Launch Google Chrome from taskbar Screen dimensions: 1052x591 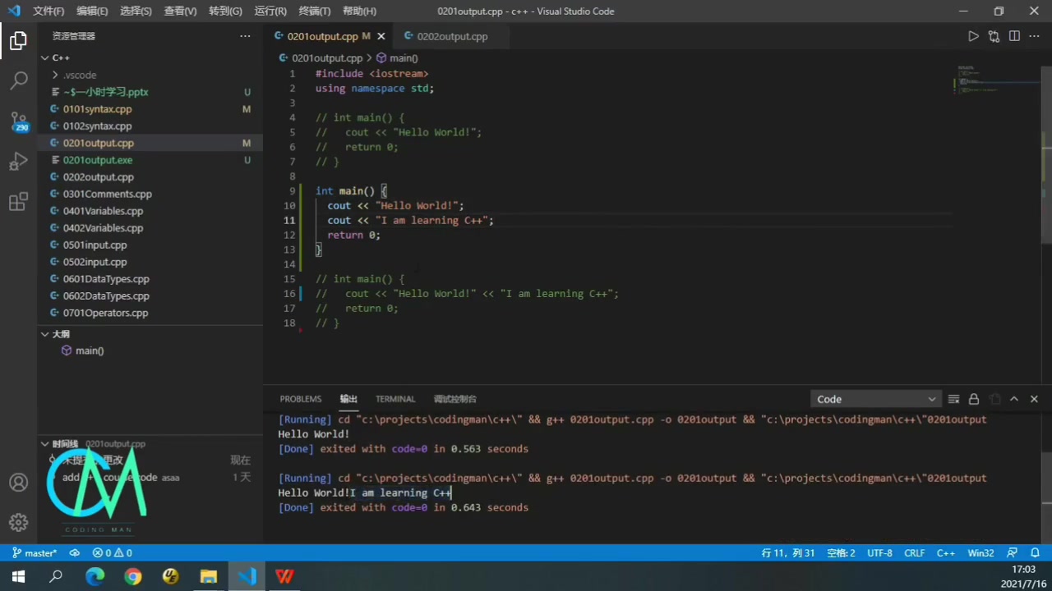(x=133, y=576)
